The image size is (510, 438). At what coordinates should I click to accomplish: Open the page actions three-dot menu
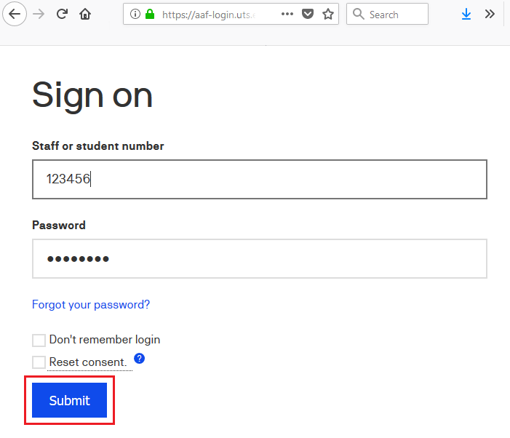[x=287, y=14]
